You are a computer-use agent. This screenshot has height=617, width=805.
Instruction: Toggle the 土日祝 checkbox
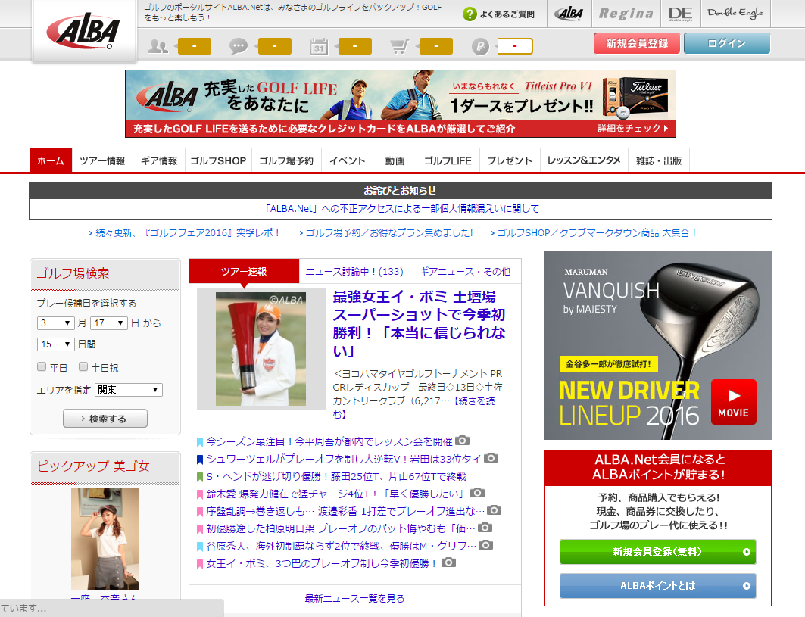[x=83, y=366]
